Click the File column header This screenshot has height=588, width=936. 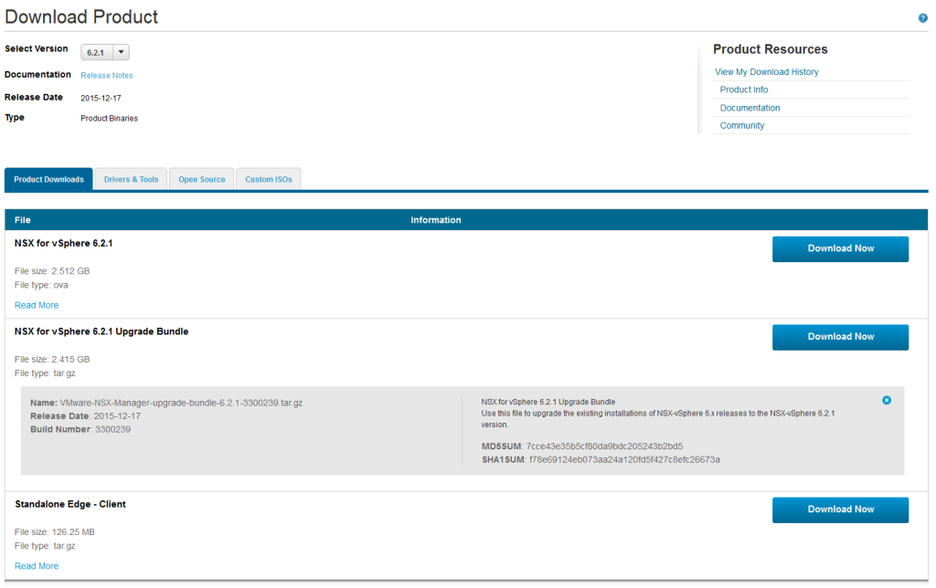point(23,220)
